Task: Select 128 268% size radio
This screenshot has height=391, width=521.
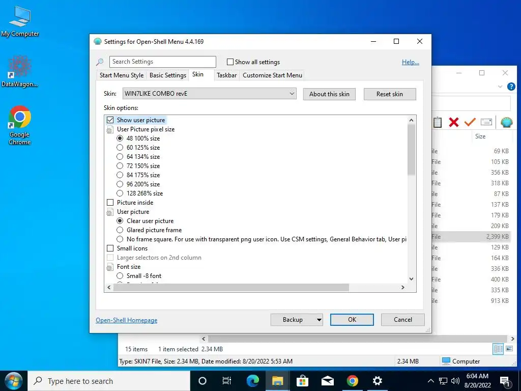Action: tap(120, 193)
